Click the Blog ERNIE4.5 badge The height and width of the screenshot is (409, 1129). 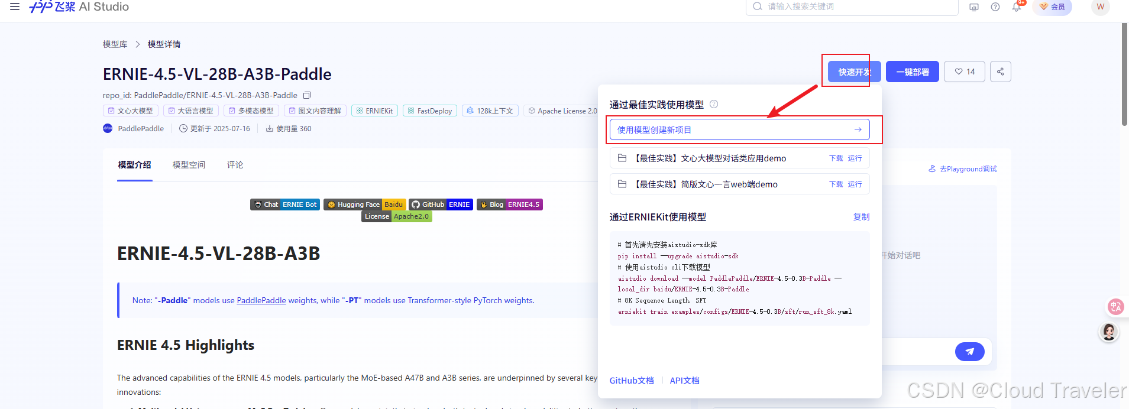pos(510,204)
